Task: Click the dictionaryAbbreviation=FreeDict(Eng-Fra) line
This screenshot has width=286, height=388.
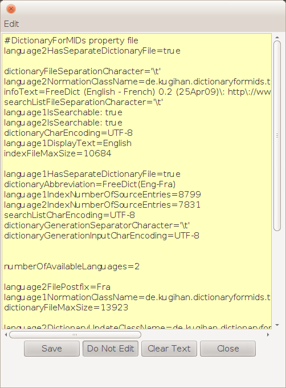Action: point(90,184)
